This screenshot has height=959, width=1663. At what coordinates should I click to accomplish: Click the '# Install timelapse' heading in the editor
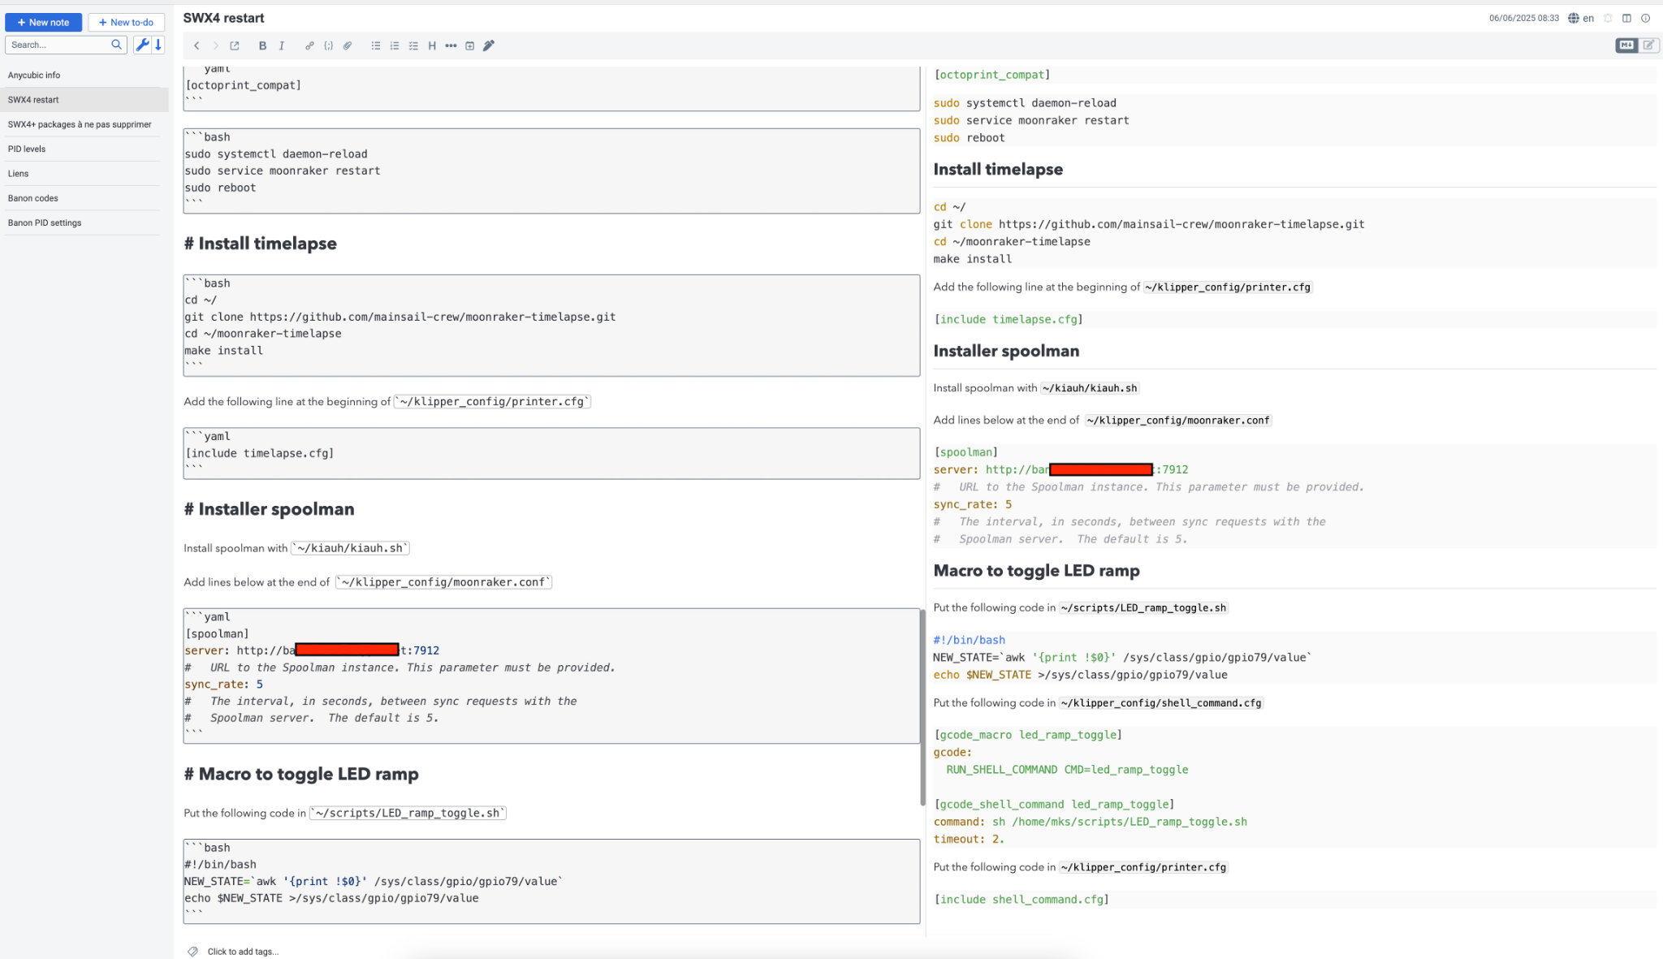260,244
